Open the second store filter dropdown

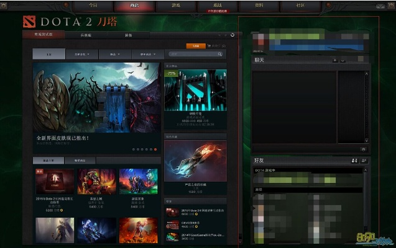pyautogui.click(x=82, y=55)
